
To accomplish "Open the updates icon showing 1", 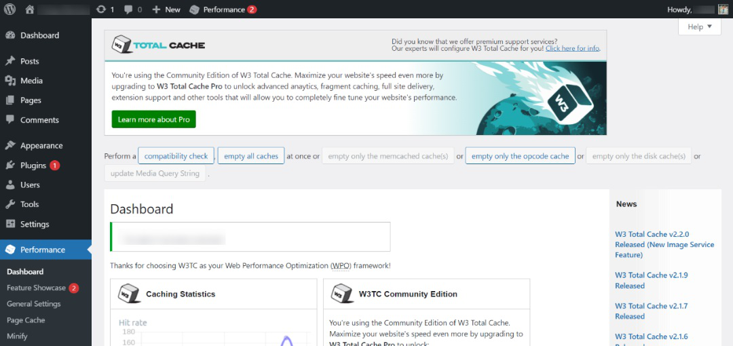I will point(100,9).
